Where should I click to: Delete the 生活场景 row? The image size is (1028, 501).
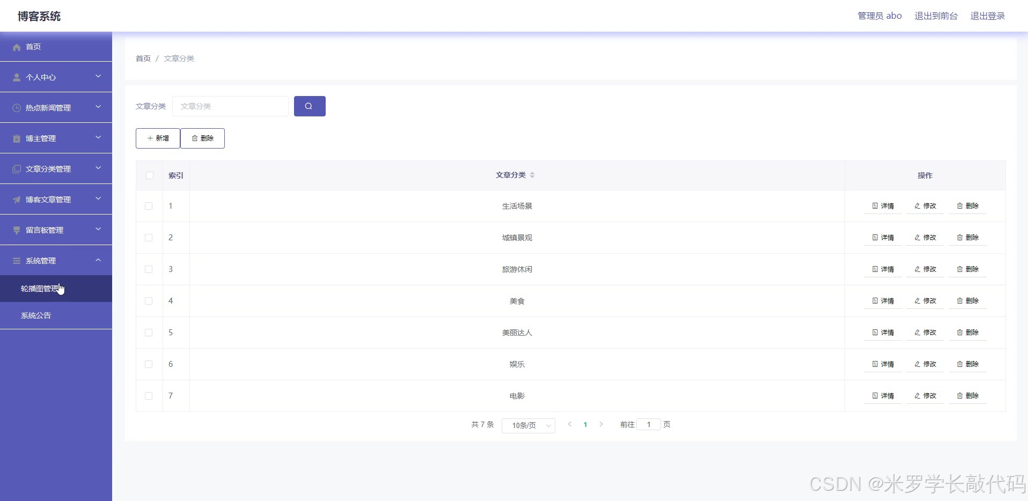[967, 206]
